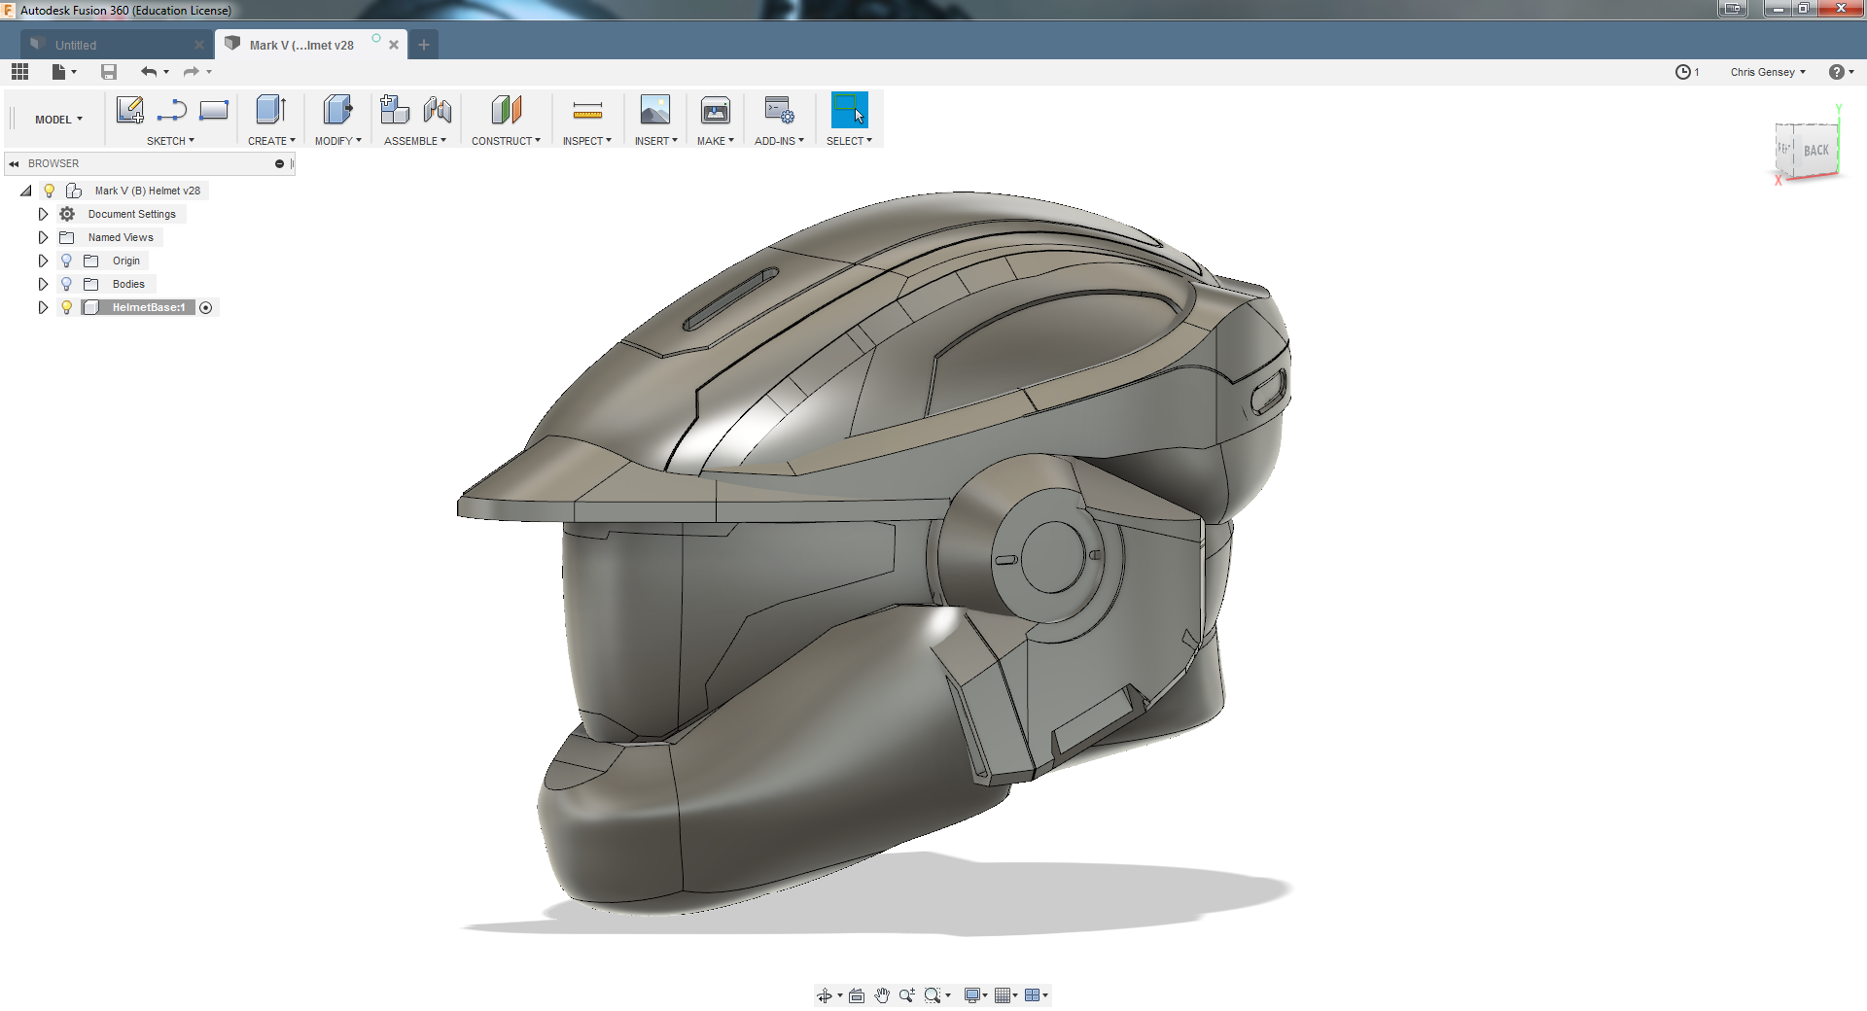The height and width of the screenshot is (1011, 1867).
Task: Click the 3D Print Make icon
Action: (x=715, y=110)
